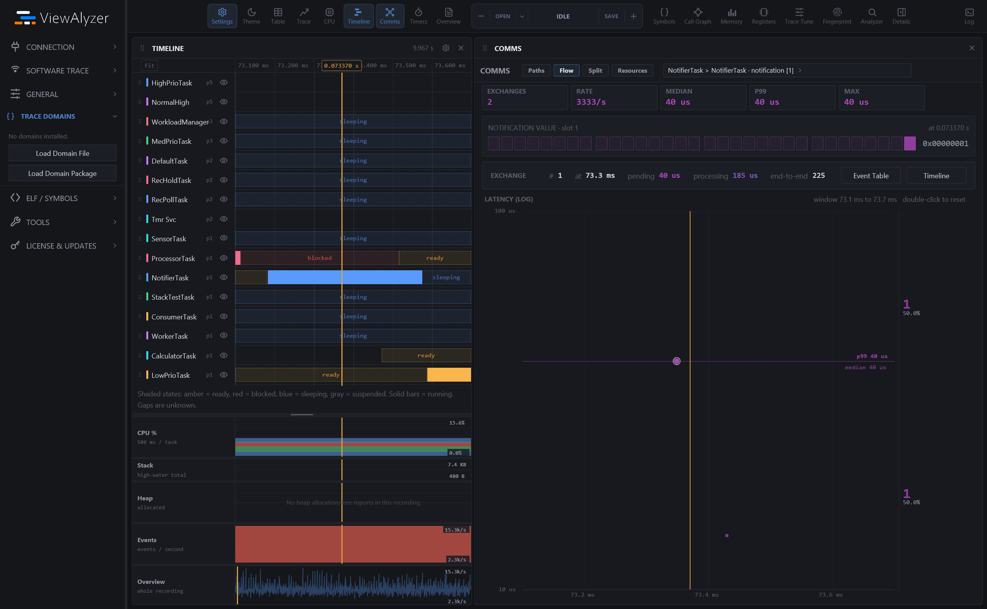Click the Load Domain File button
The width and height of the screenshot is (987, 609).
(62, 153)
